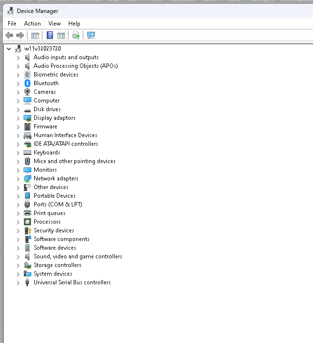The height and width of the screenshot is (343, 313).
Task: Open the Help menu
Action: (x=74, y=24)
